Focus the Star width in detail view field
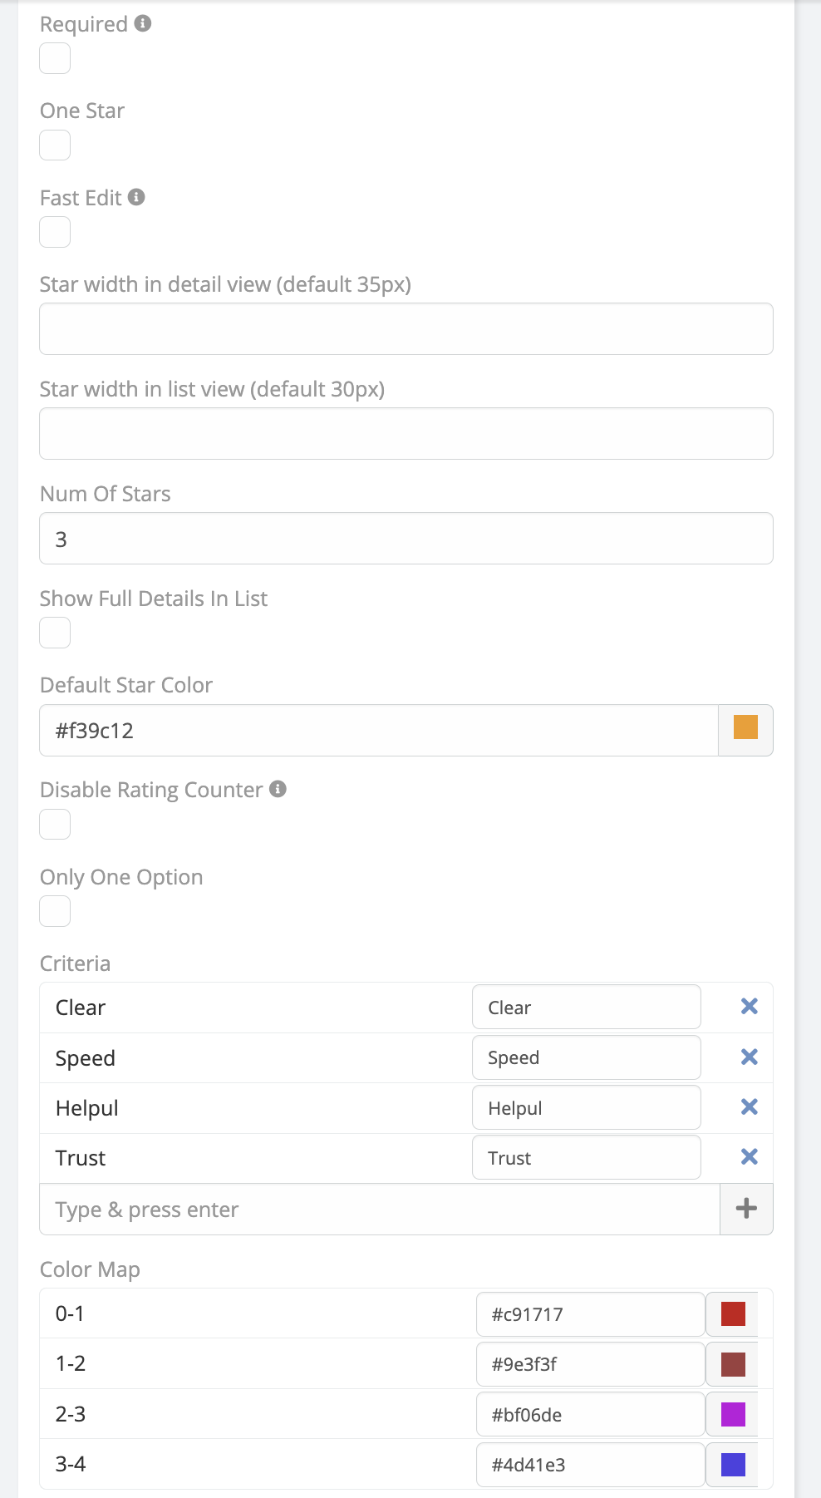Screen dimensions: 821x1498 click(406, 329)
